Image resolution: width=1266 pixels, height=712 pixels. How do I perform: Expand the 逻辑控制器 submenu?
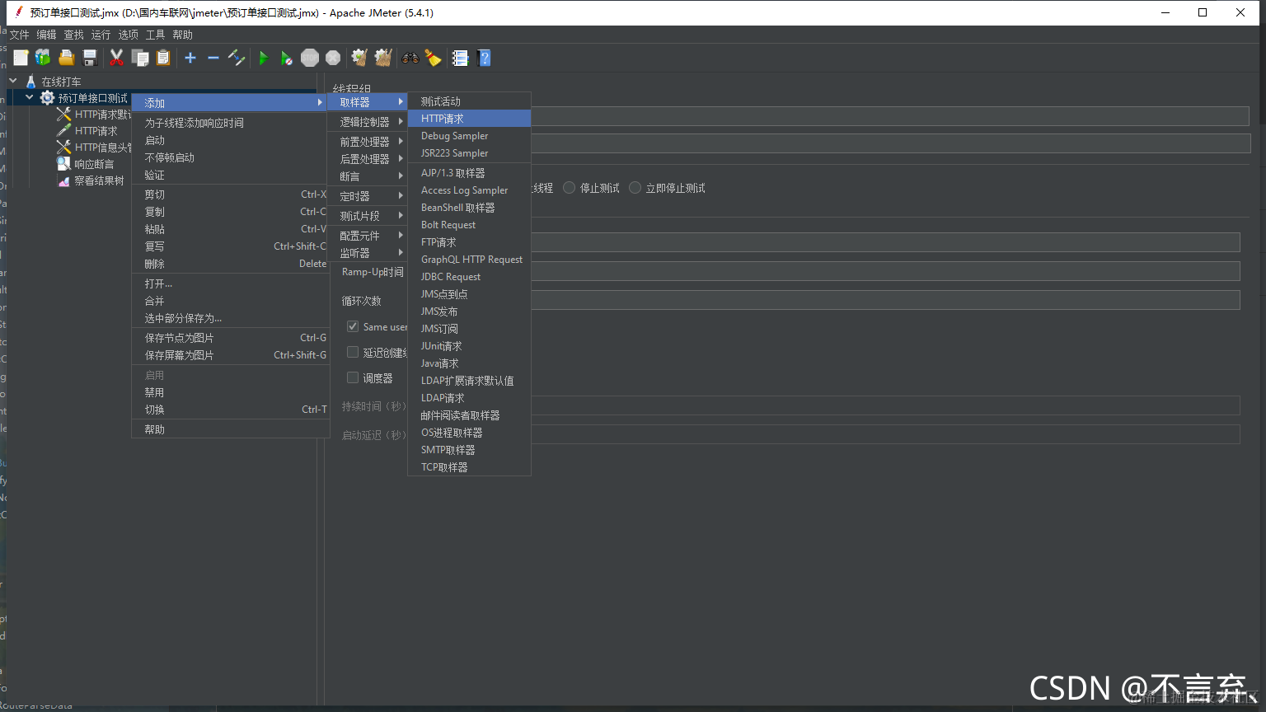(368, 121)
